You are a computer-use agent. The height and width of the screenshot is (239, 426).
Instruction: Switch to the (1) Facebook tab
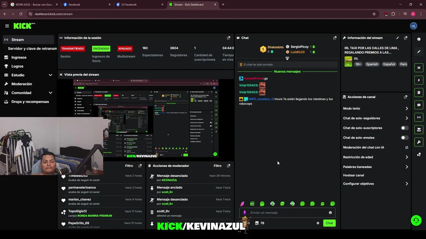(x=139, y=5)
